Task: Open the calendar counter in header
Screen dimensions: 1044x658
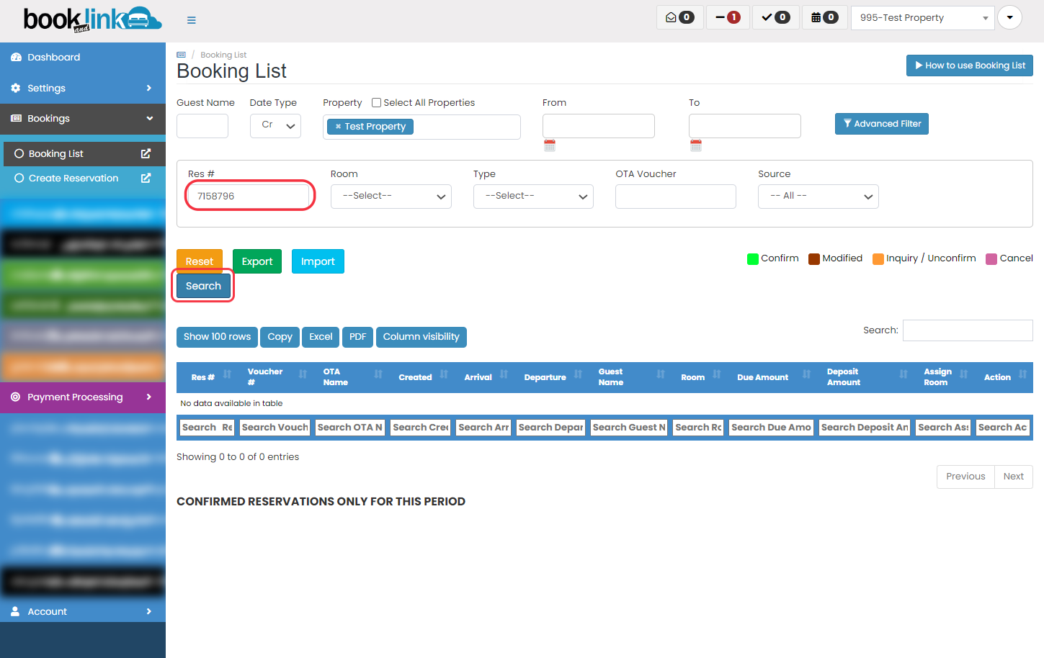Action: [x=824, y=17]
